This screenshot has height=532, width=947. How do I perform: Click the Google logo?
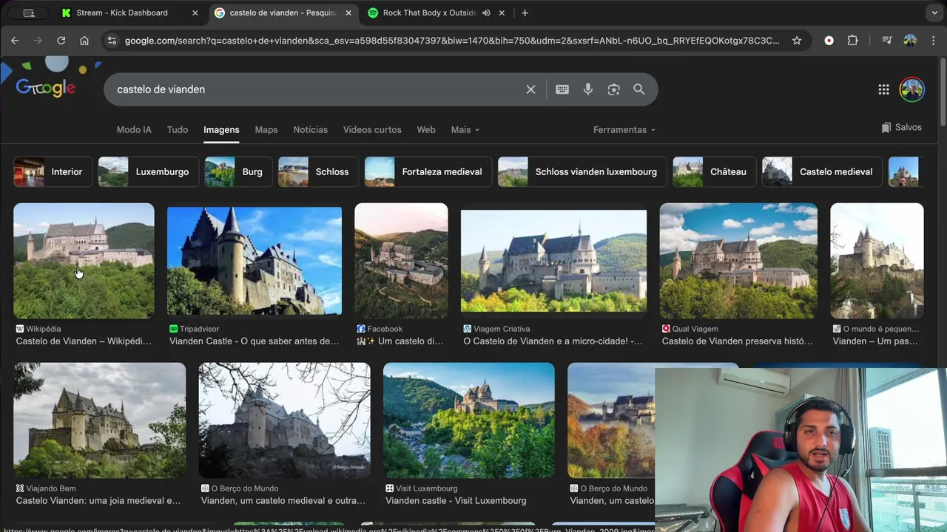click(46, 88)
